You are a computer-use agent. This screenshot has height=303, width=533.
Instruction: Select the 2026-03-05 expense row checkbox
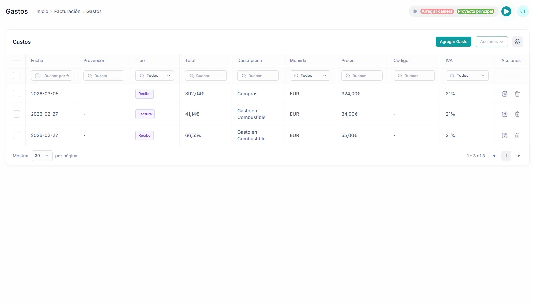tap(16, 94)
